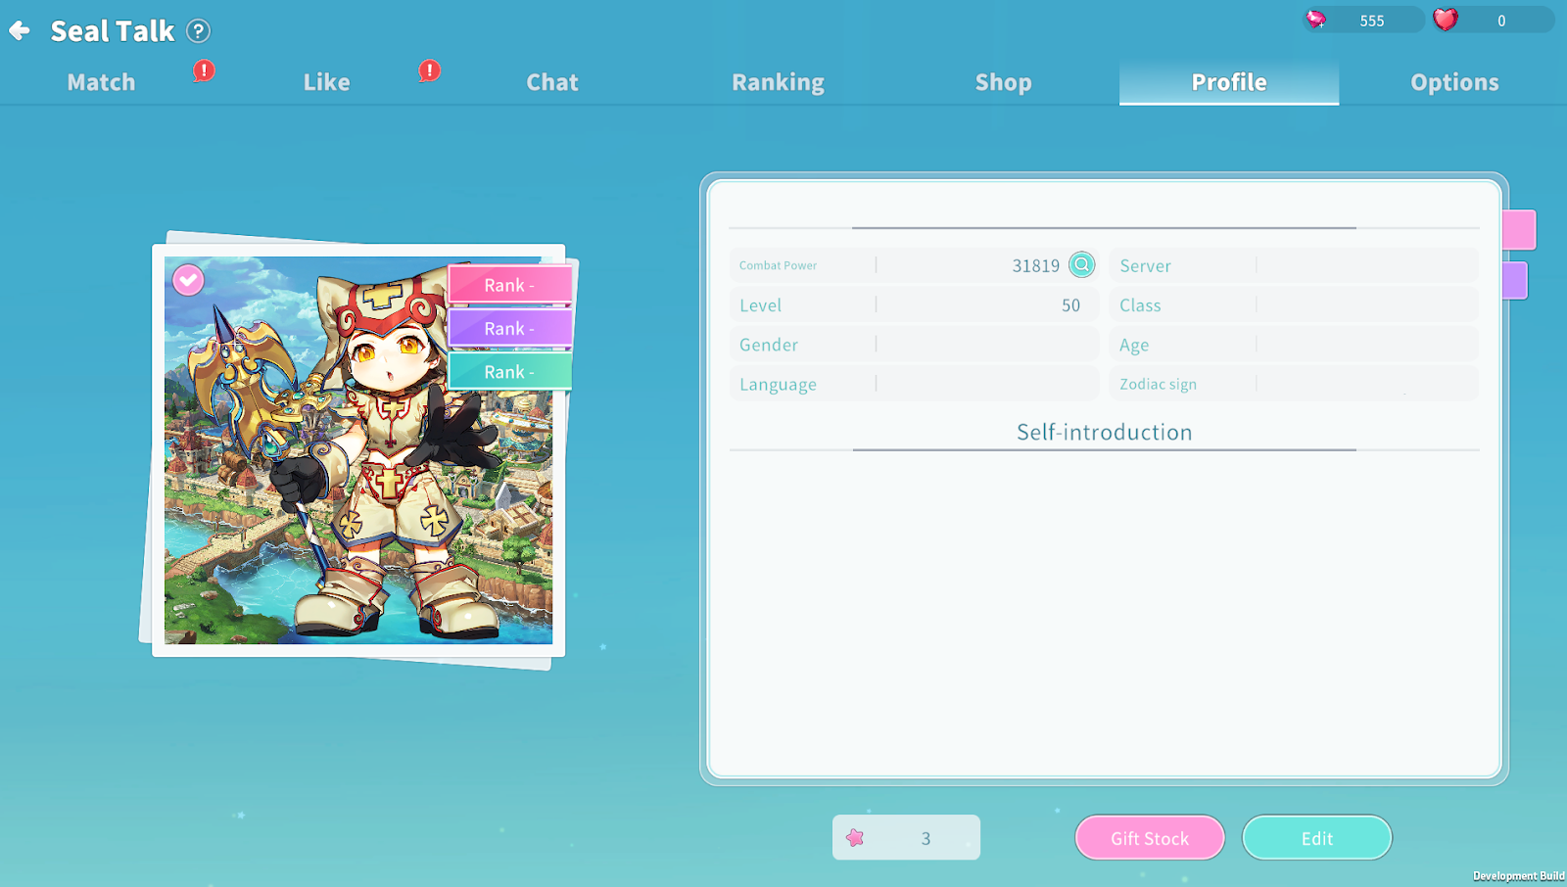This screenshot has height=887, width=1567.
Task: Open the Options tab
Action: 1454,83
